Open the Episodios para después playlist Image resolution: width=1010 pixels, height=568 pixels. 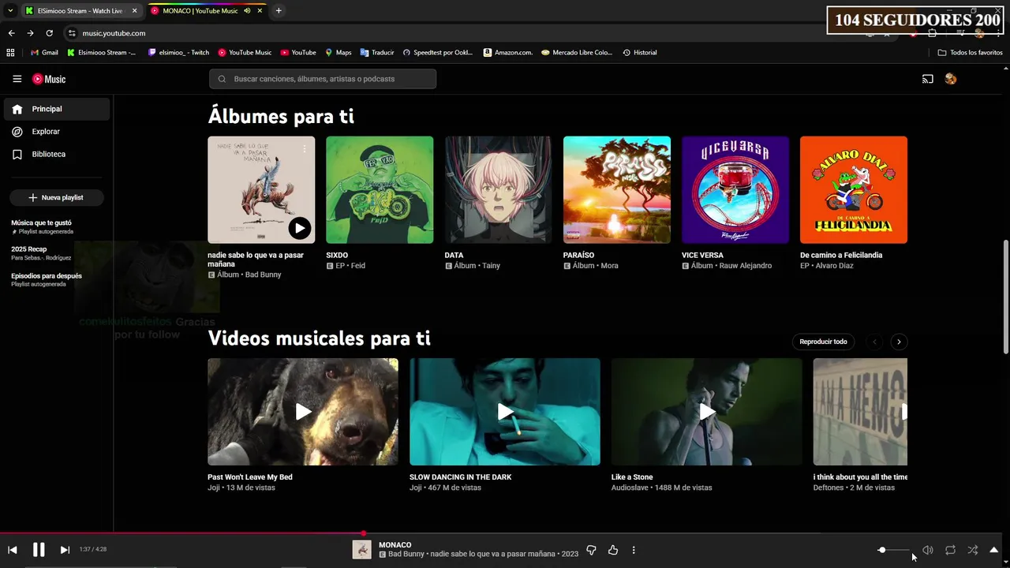tap(47, 279)
